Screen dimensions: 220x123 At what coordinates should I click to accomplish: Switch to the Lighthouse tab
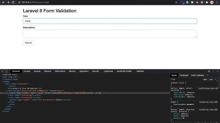[x=108, y=71]
